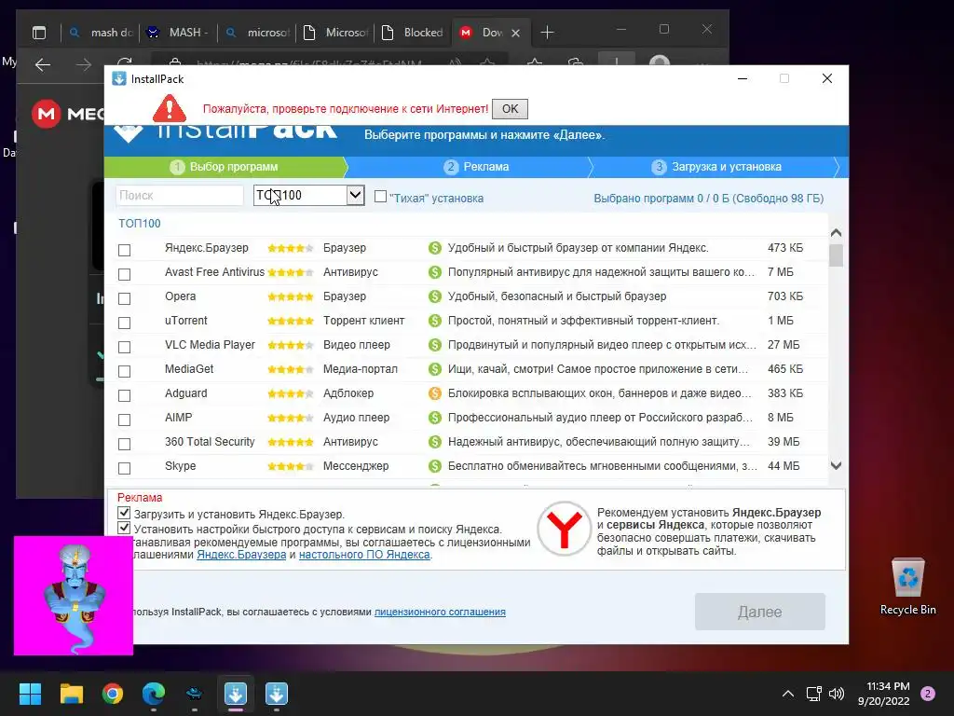954x716 pixels.
Task: Check the Adguard checkbox
Action: point(124,395)
